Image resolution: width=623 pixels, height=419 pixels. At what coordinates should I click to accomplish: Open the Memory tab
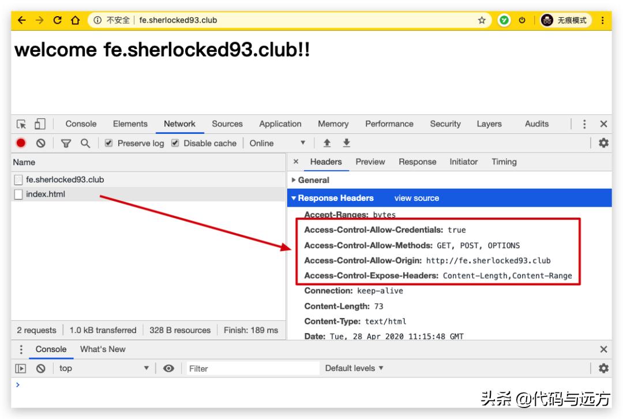coord(333,124)
